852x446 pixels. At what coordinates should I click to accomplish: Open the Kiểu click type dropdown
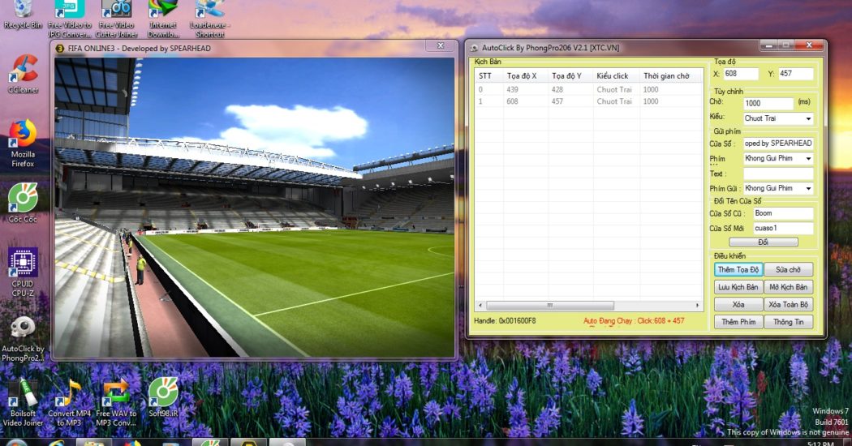pos(778,118)
